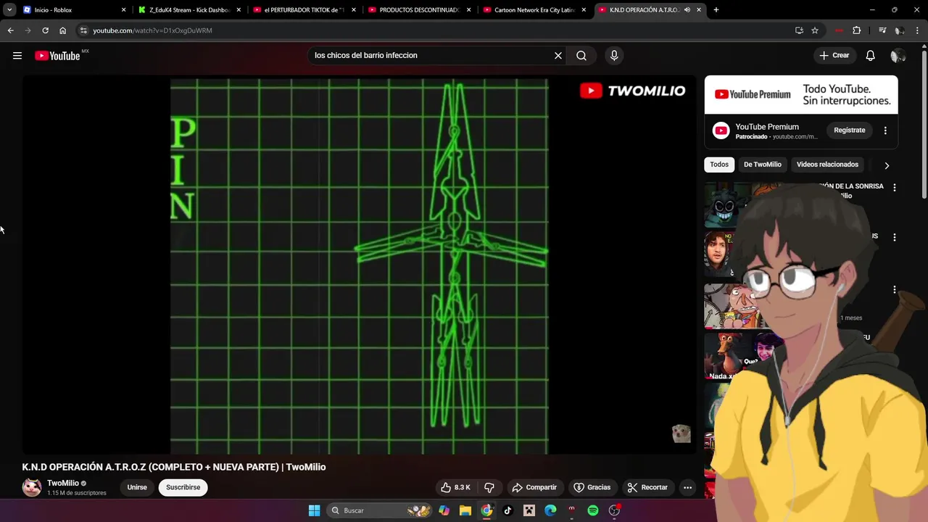View site information icon in the address bar

click(83, 30)
